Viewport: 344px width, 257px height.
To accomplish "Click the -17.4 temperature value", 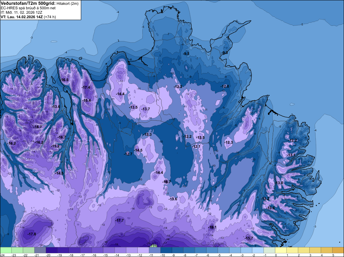I will click(86, 87).
